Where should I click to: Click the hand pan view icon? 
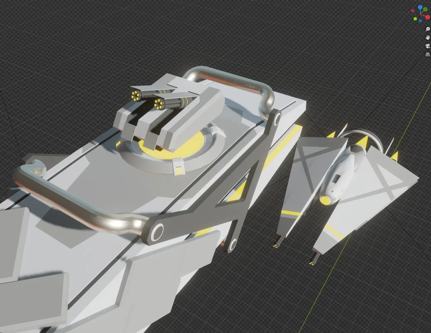click(x=428, y=37)
